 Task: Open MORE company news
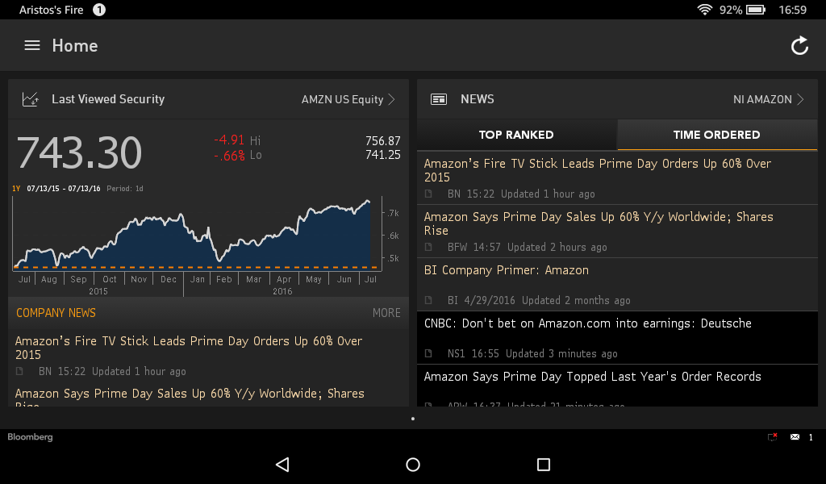pyautogui.click(x=386, y=313)
